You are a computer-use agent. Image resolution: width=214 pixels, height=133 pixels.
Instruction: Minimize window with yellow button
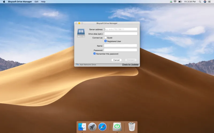79,23
